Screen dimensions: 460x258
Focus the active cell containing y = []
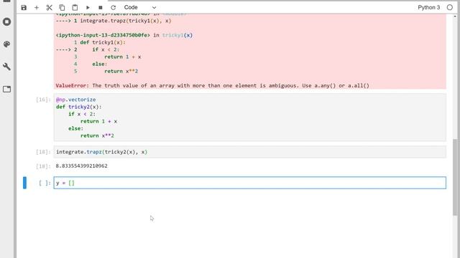click(x=249, y=183)
